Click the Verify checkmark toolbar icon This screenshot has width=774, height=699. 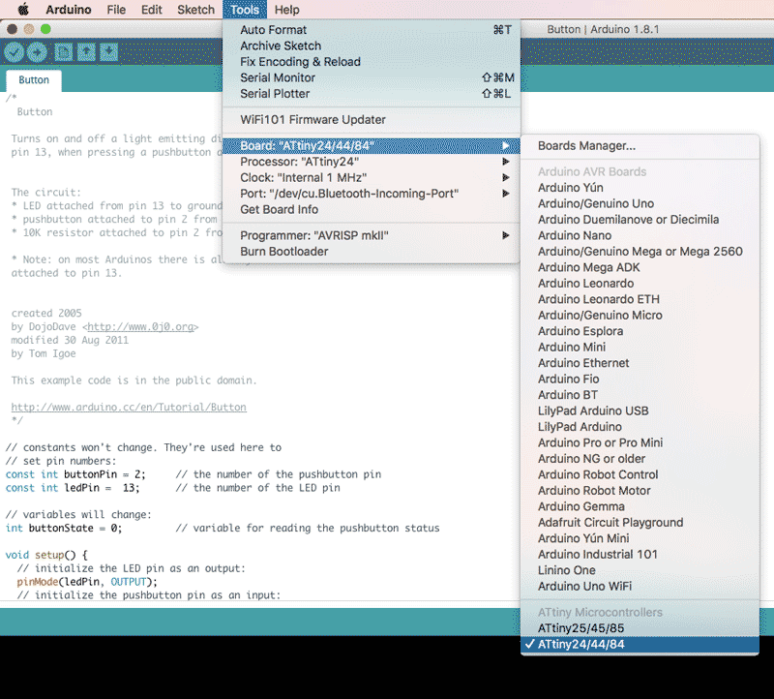click(14, 52)
